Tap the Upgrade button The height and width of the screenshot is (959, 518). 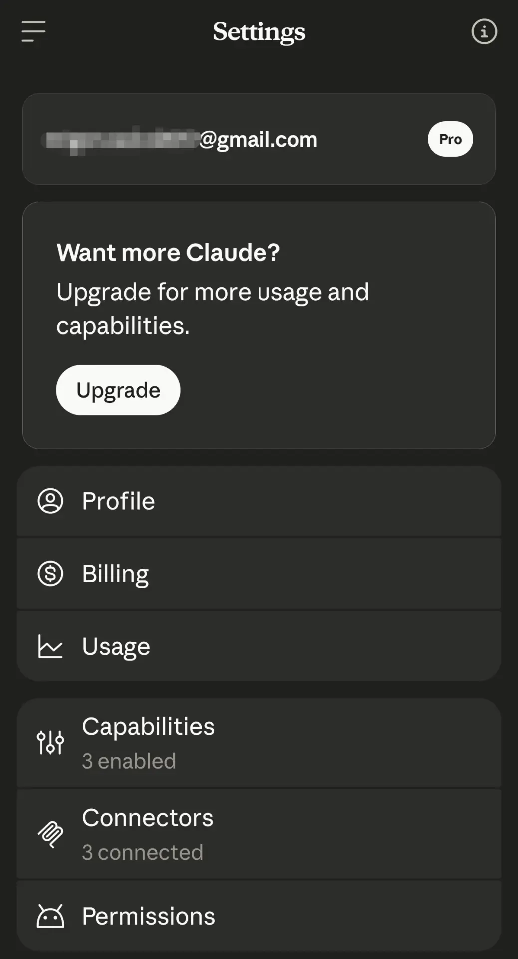[x=118, y=390]
